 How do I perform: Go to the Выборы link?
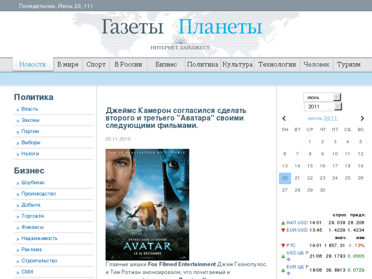click(x=31, y=142)
